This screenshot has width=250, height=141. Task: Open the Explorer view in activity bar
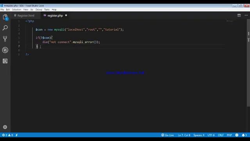[x=5, y=17]
